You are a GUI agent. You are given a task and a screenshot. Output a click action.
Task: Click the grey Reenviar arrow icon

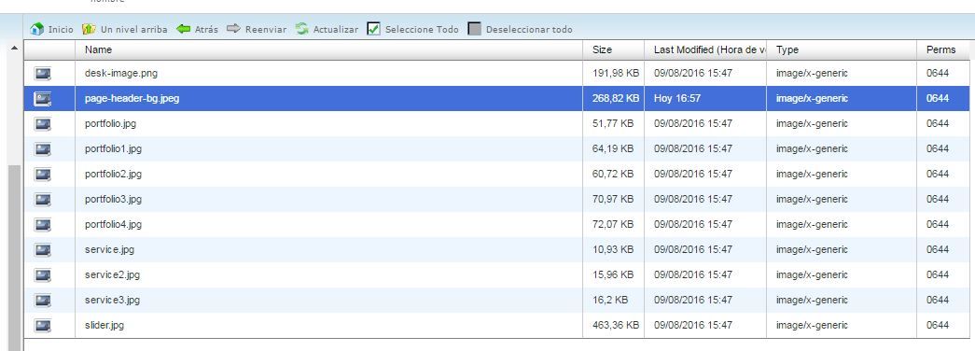click(233, 29)
